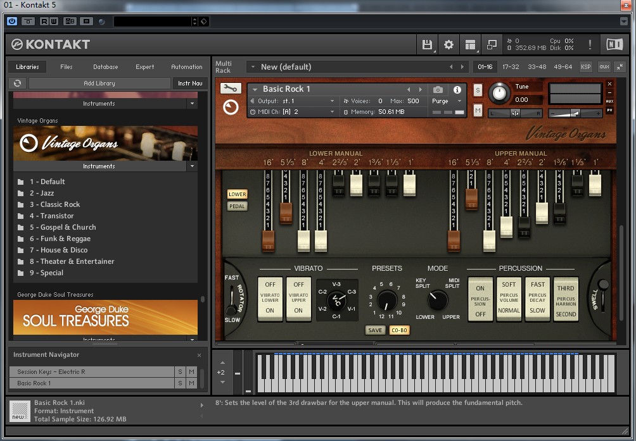Click the C0-B0 preset range button
This screenshot has width=636, height=441.
coord(399,330)
